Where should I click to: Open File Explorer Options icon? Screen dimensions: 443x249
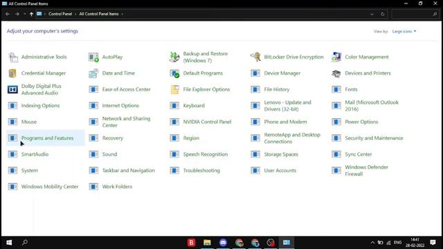click(x=174, y=89)
